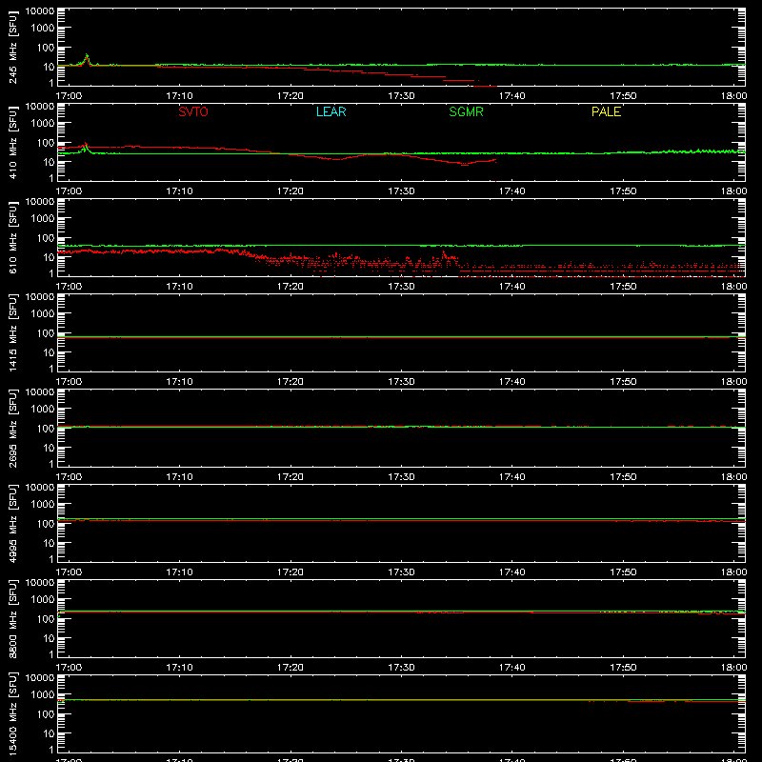Image resolution: width=762 pixels, height=762 pixels.
Task: Click the 1000 tick label on the 15400 MHz axis
Action: (43, 695)
